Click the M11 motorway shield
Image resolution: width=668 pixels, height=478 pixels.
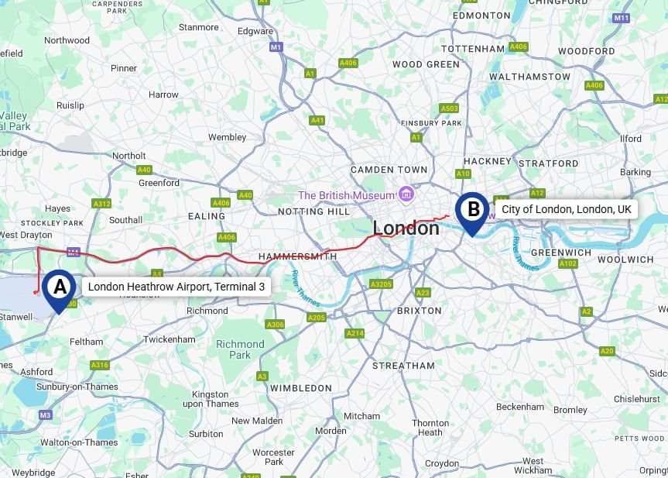pos(621,18)
